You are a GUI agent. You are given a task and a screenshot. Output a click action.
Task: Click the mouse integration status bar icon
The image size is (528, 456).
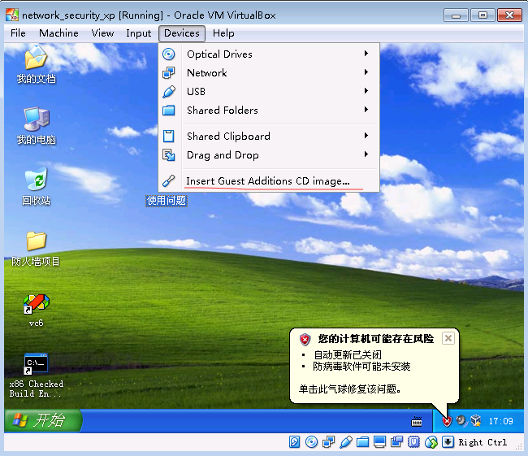(431, 442)
